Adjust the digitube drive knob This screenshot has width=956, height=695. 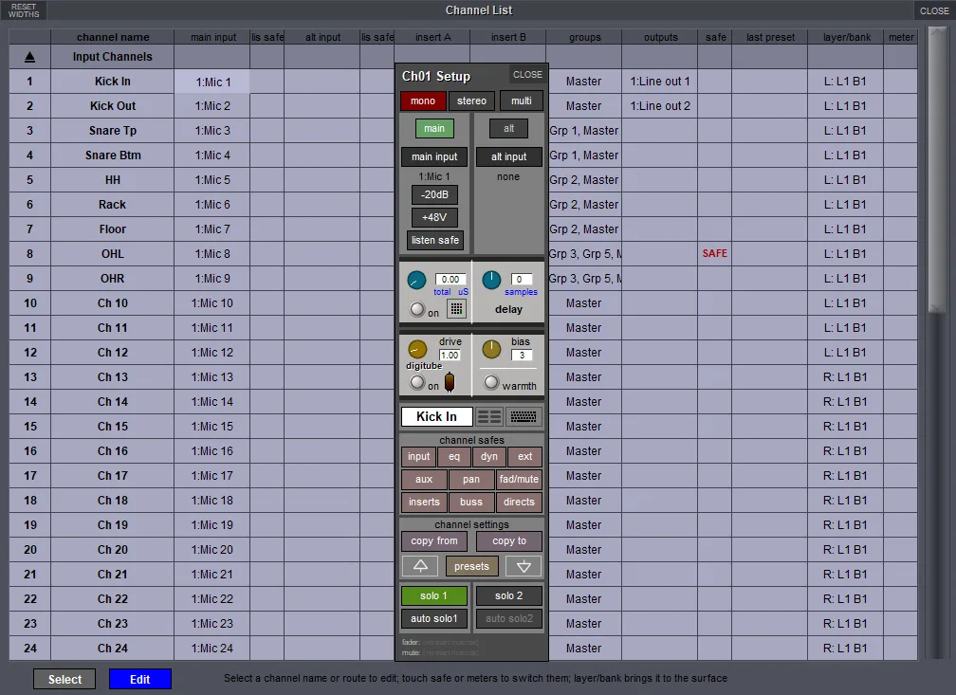[x=417, y=349]
